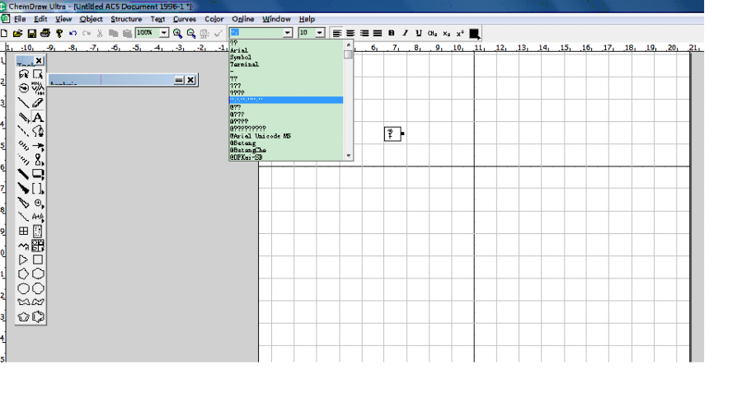Image resolution: width=742 pixels, height=417 pixels.
Task: Undo the last action
Action: coord(73,33)
